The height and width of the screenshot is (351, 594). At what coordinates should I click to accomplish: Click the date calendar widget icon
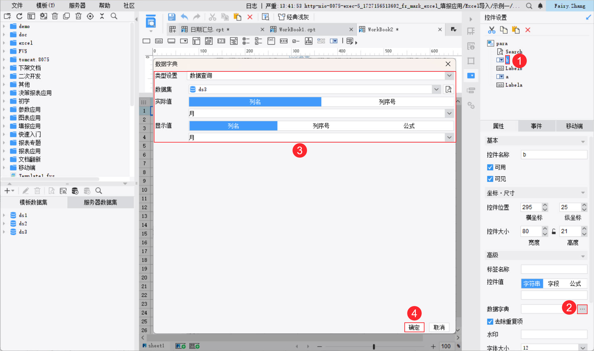209,41
